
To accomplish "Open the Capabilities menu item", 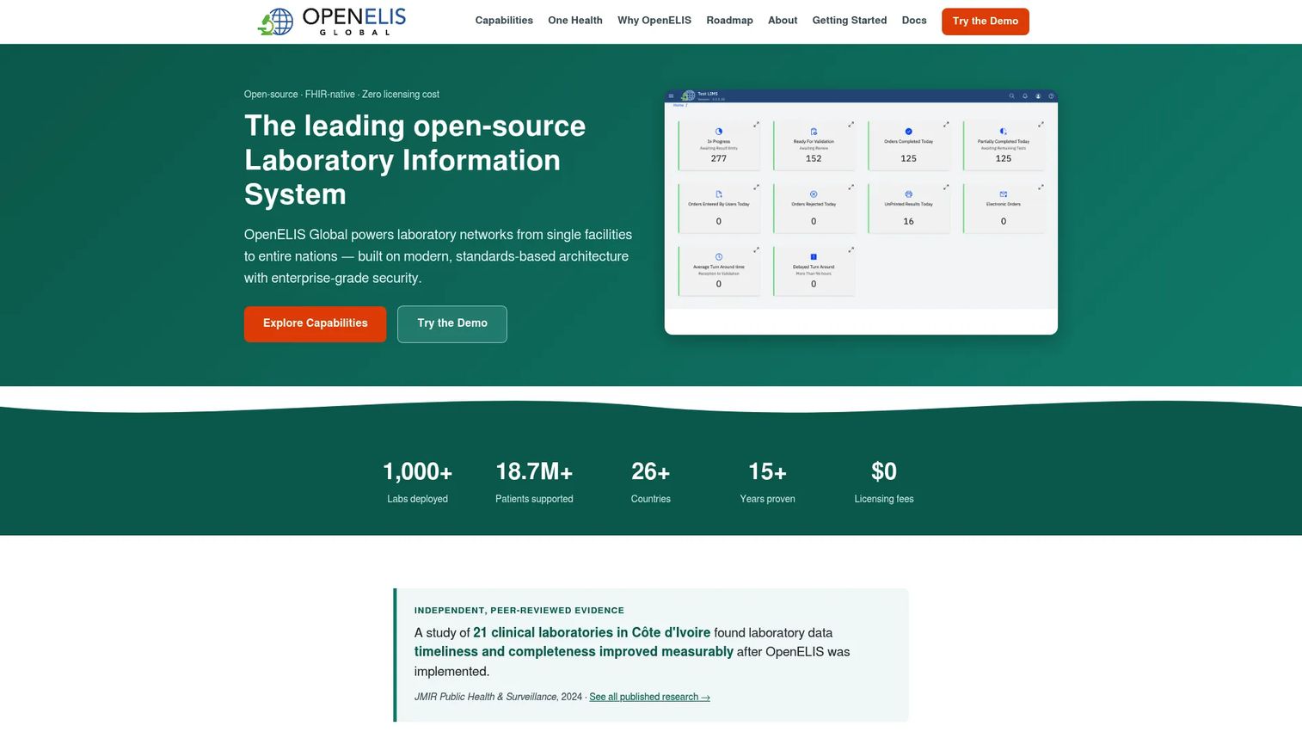I will tap(504, 21).
